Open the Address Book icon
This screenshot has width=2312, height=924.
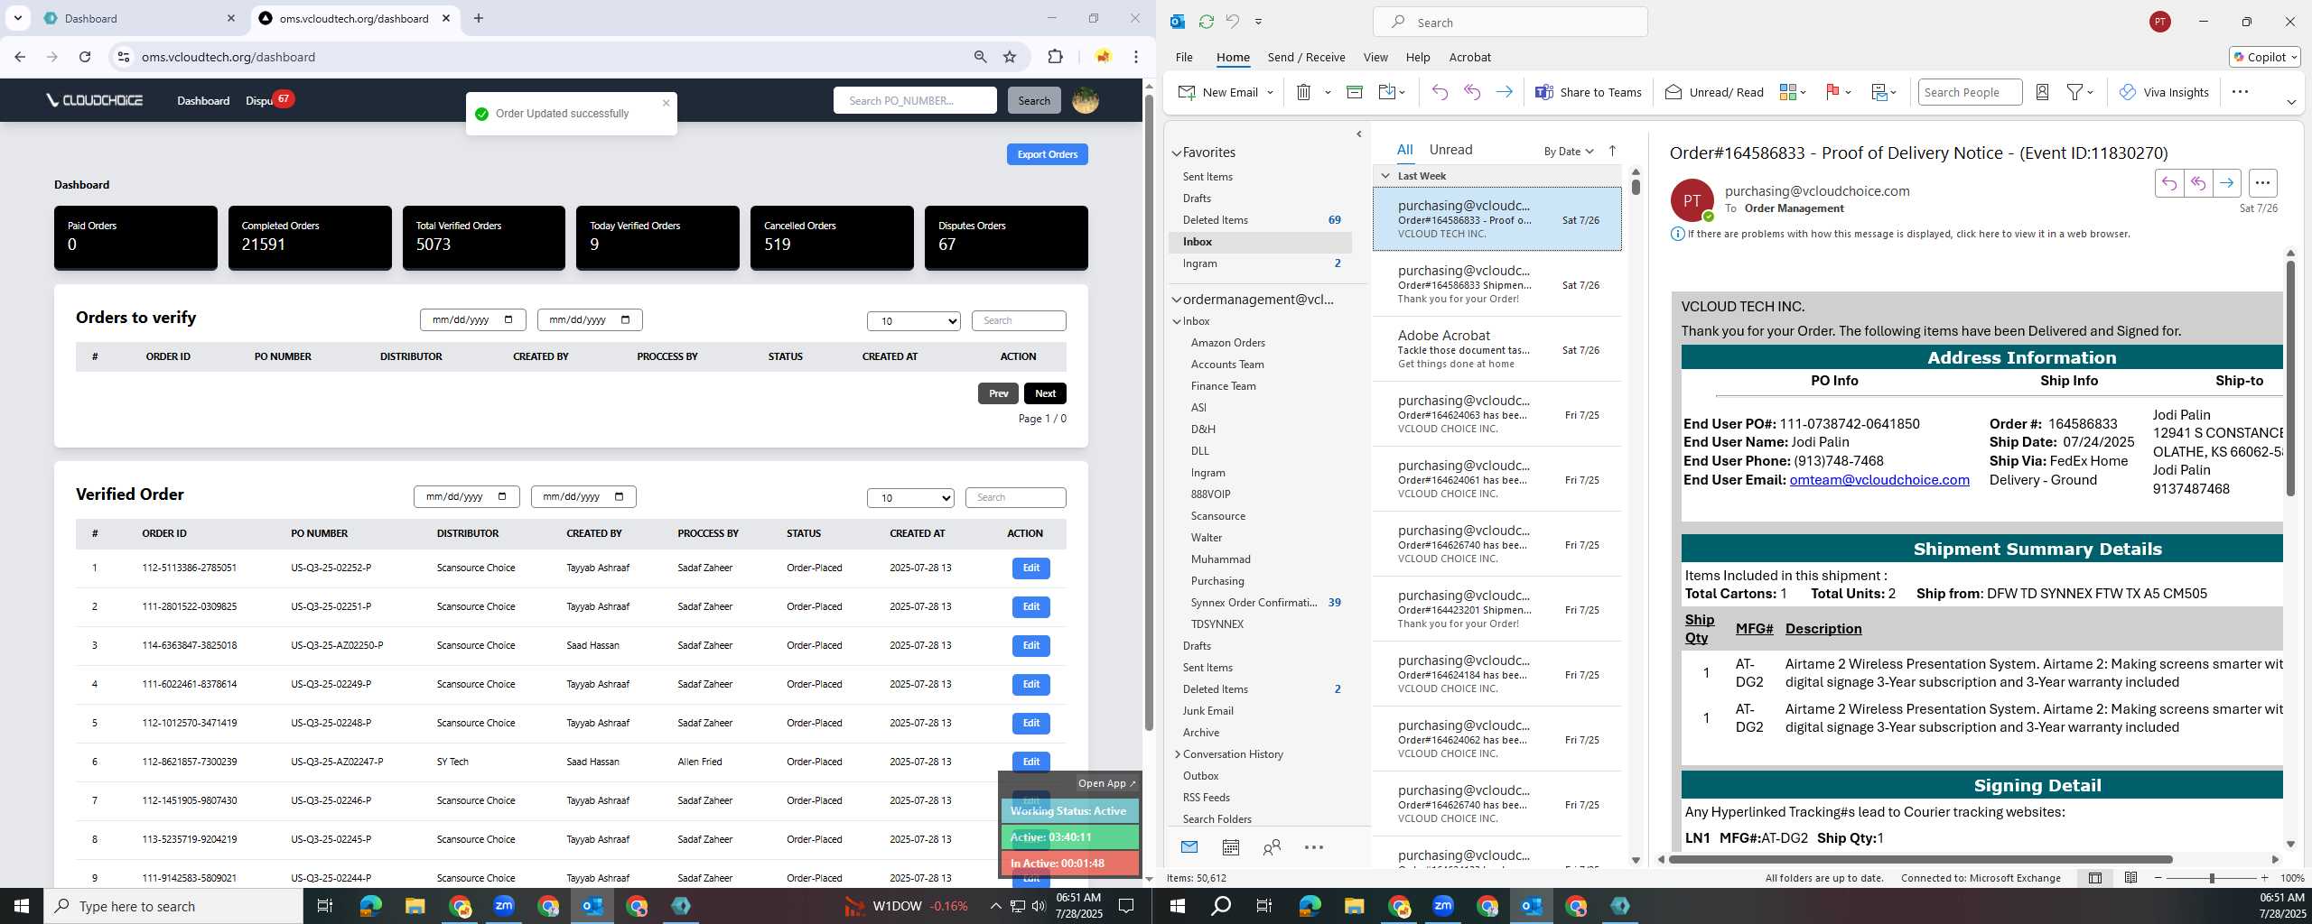[x=2042, y=92]
